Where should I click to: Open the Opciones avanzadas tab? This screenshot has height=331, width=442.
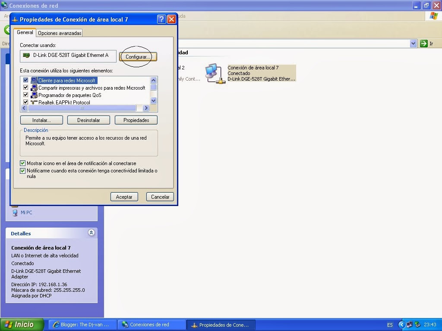click(60, 33)
